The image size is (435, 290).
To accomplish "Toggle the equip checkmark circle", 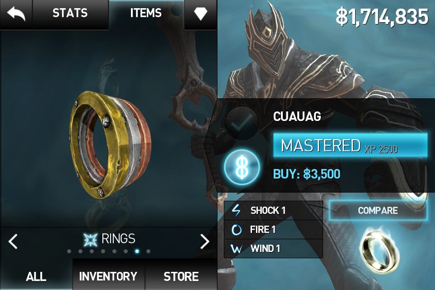I will 242,123.
